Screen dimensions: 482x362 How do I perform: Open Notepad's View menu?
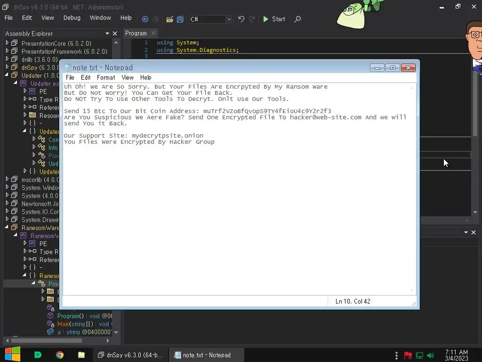coord(127,78)
